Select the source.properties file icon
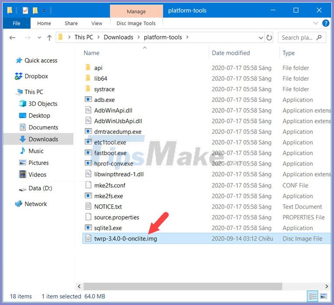334x305 pixels. [88, 217]
